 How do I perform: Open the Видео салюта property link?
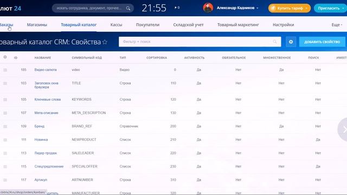click(46, 70)
